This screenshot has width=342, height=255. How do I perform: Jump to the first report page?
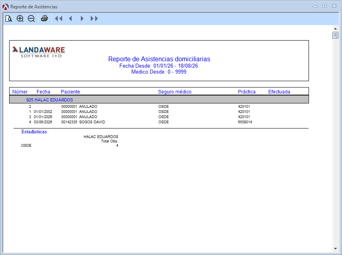(x=59, y=19)
